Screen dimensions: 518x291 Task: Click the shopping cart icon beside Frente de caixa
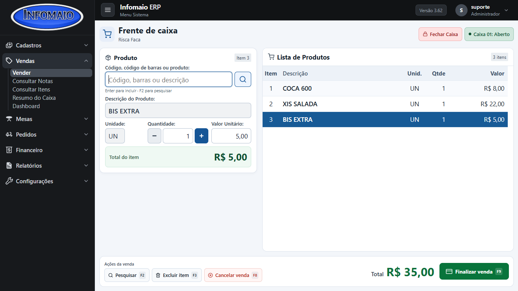pyautogui.click(x=107, y=34)
